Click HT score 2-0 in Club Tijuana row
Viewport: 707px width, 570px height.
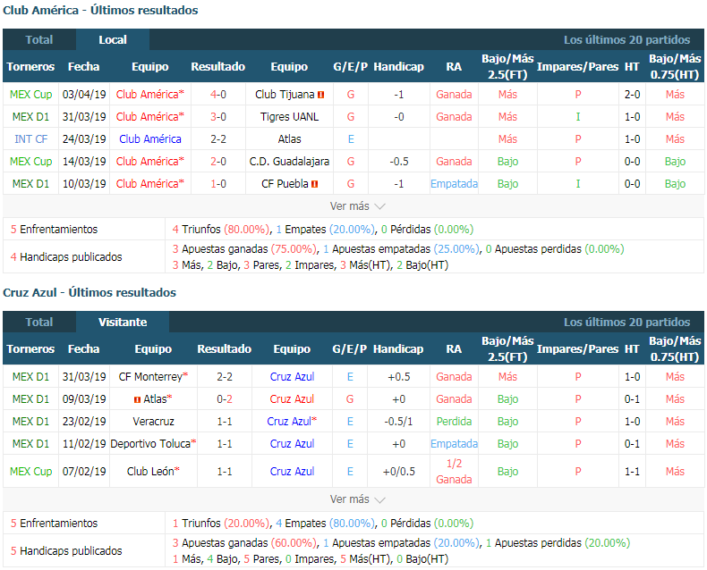tap(632, 95)
